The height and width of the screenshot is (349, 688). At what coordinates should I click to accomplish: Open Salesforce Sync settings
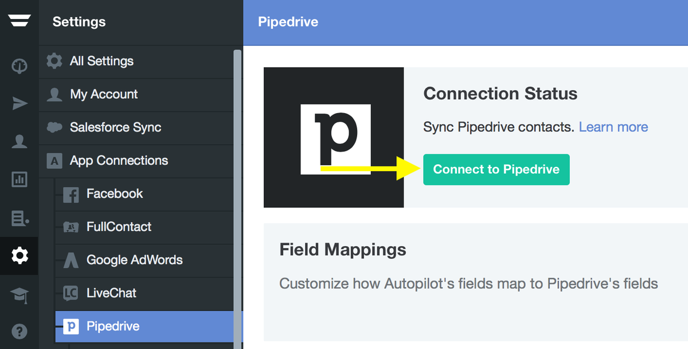pyautogui.click(x=136, y=128)
